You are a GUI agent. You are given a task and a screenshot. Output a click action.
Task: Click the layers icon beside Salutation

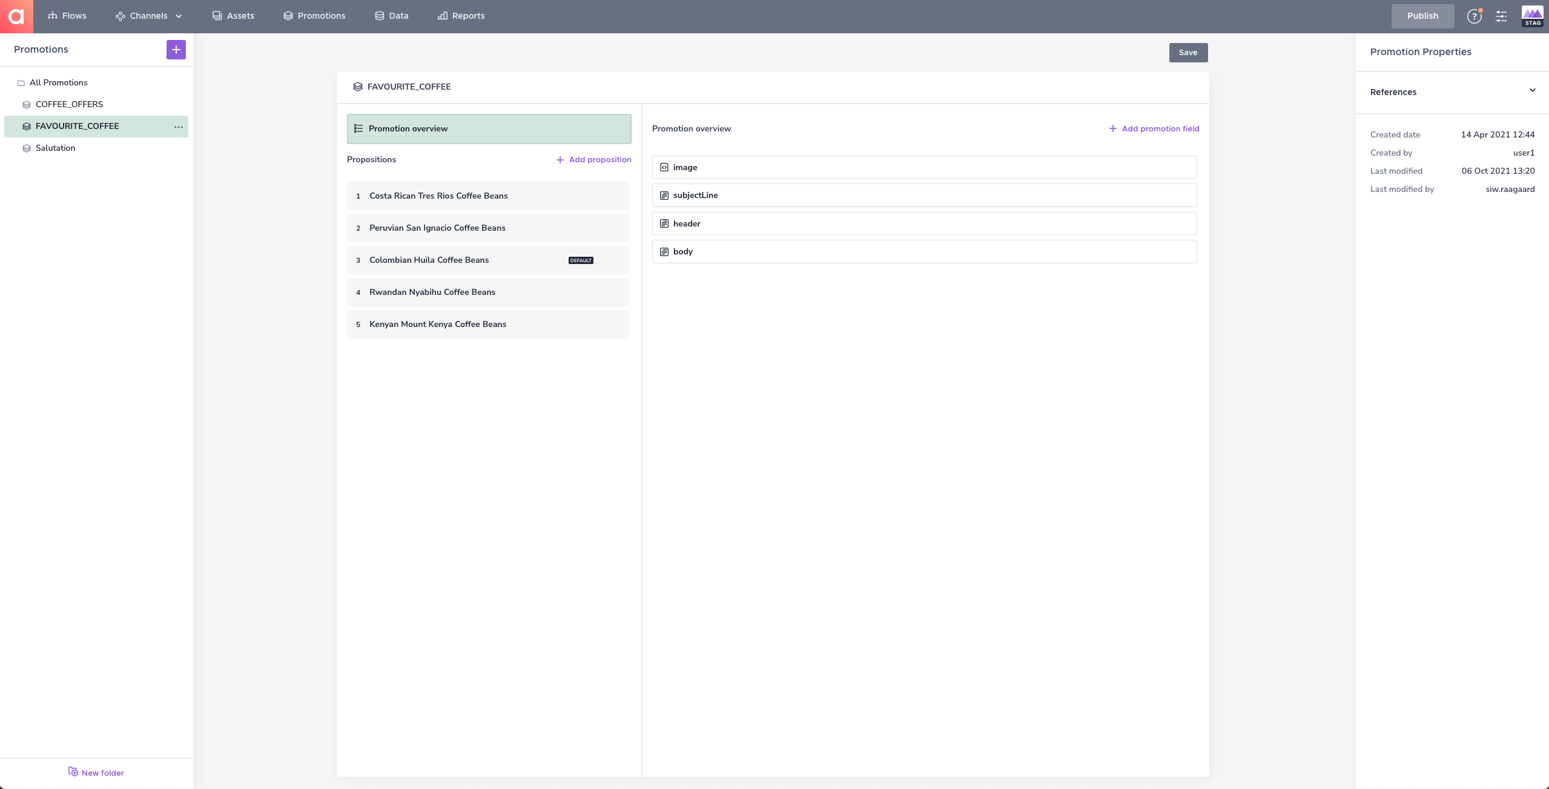click(27, 148)
